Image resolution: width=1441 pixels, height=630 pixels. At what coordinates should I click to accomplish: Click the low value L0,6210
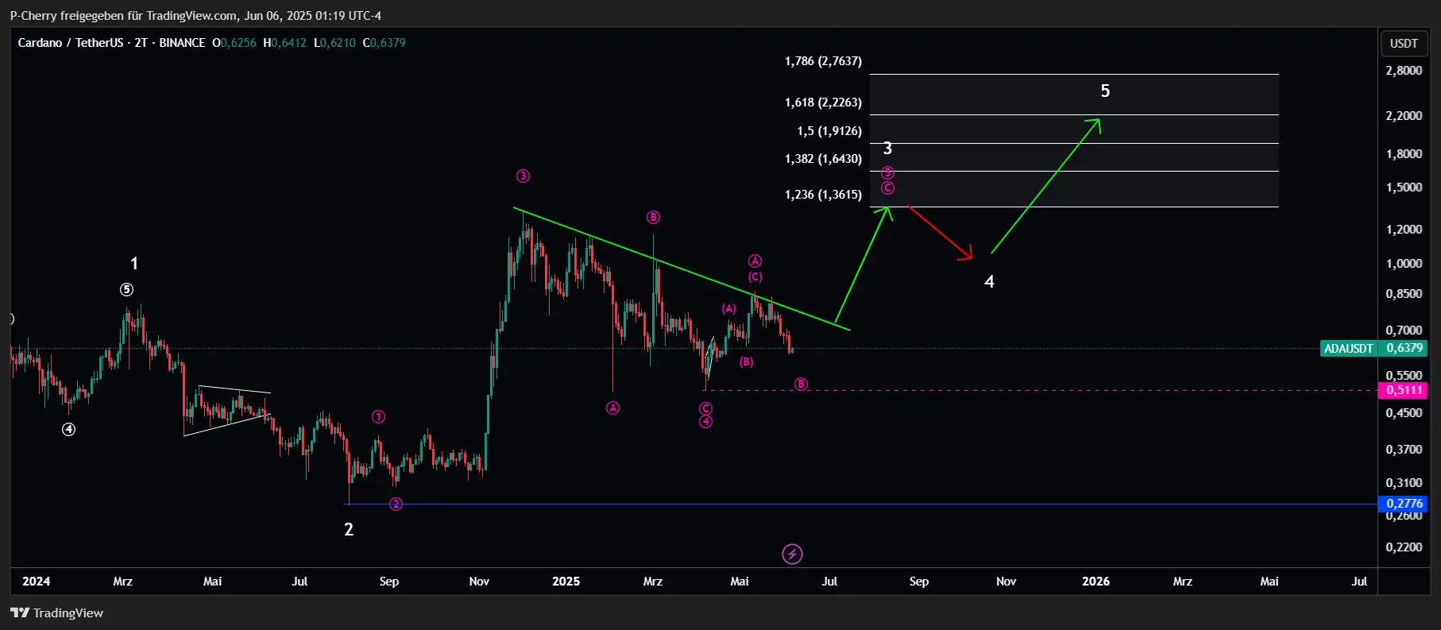coord(334,43)
